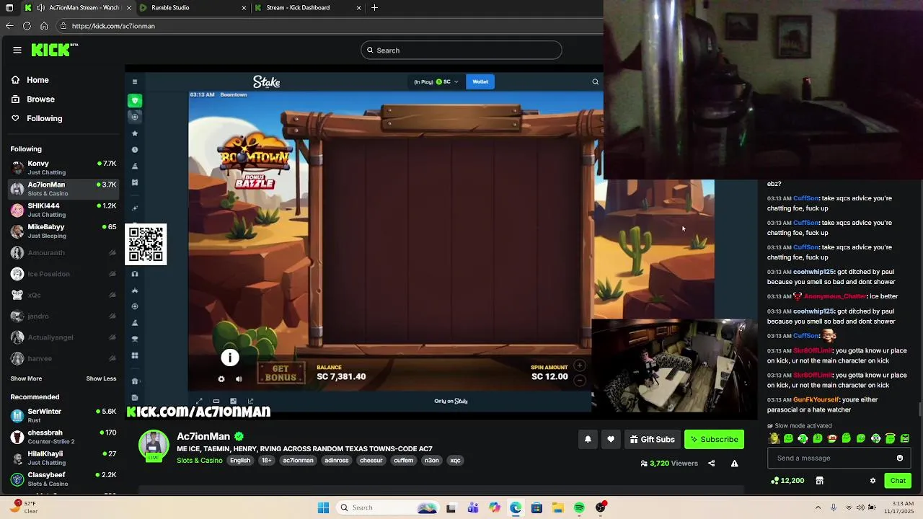Screen dimensions: 923x519
Task: Open File Explorer from the taskbar
Action: tap(557, 507)
